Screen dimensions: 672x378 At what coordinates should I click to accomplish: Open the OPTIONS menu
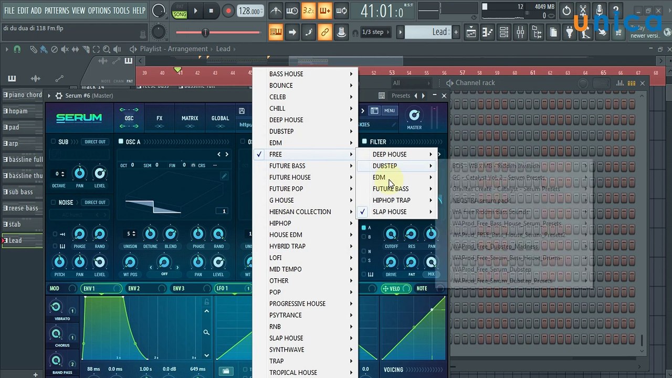pyautogui.click(x=99, y=10)
